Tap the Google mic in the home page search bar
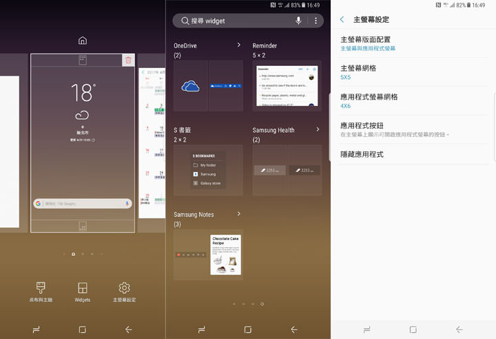Screen dimensions: 496x339 pos(127,204)
